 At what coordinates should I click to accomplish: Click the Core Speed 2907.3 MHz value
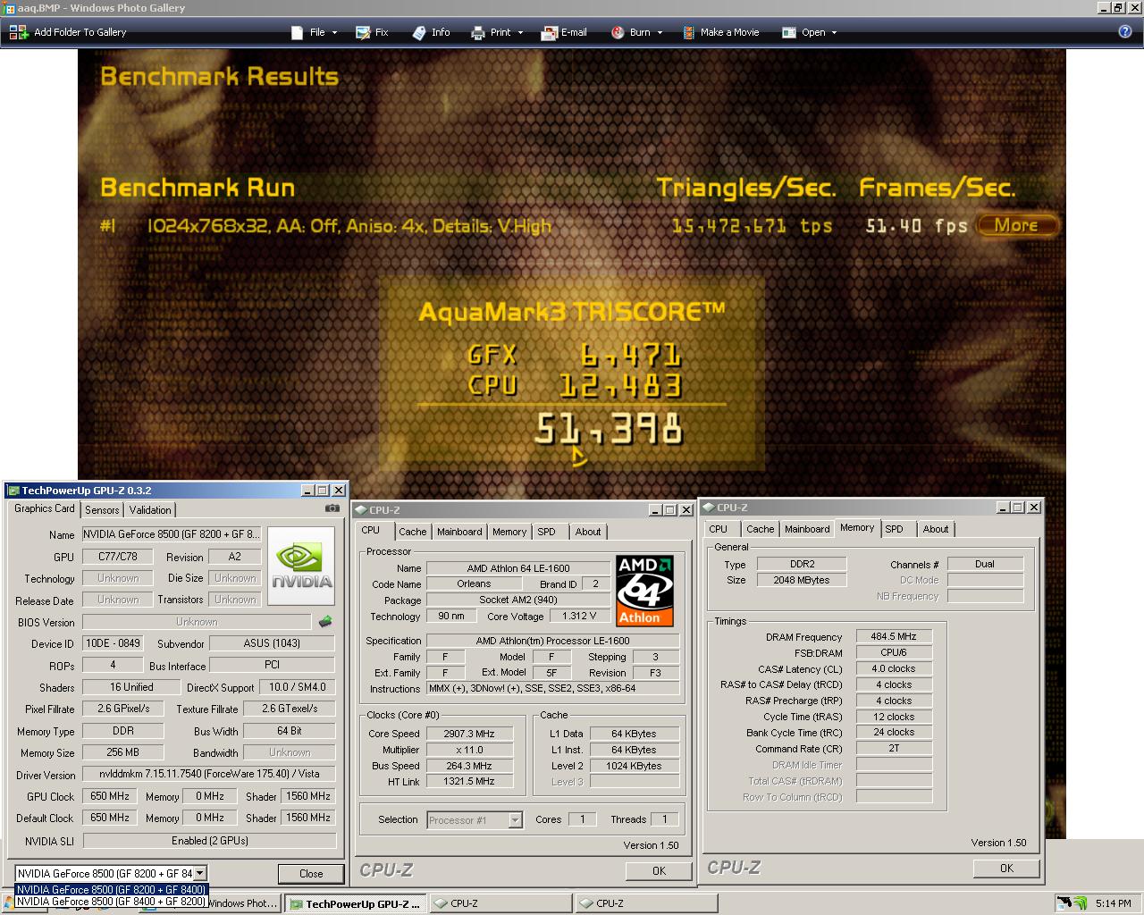(x=469, y=734)
